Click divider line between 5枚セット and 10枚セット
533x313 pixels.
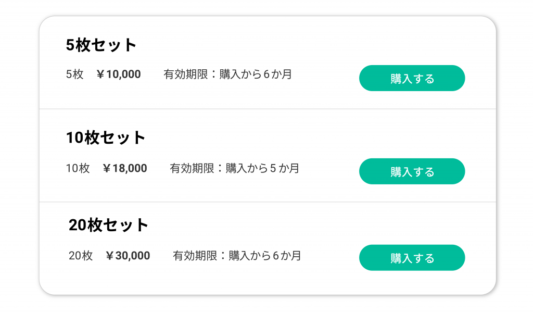[x=268, y=109]
